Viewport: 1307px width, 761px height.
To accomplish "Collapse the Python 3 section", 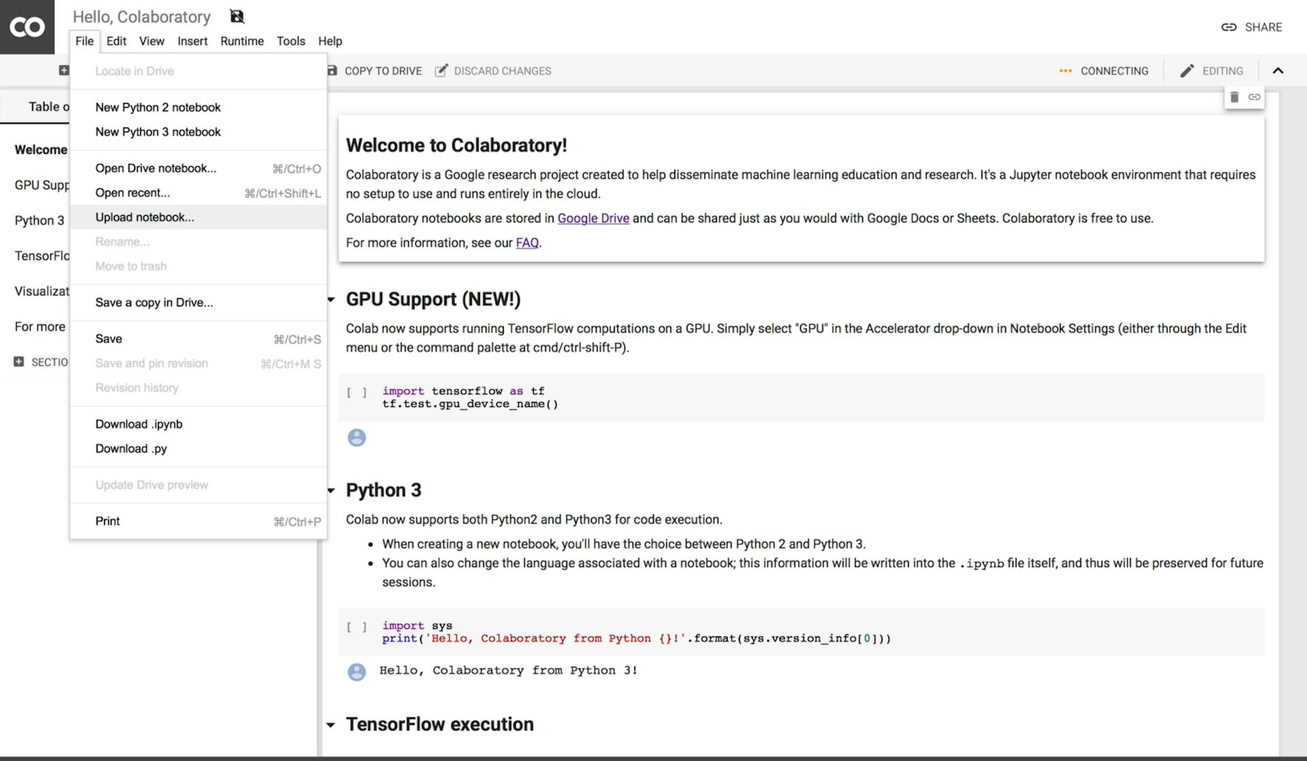I will click(x=331, y=490).
